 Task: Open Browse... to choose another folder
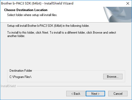pos(113,77)
